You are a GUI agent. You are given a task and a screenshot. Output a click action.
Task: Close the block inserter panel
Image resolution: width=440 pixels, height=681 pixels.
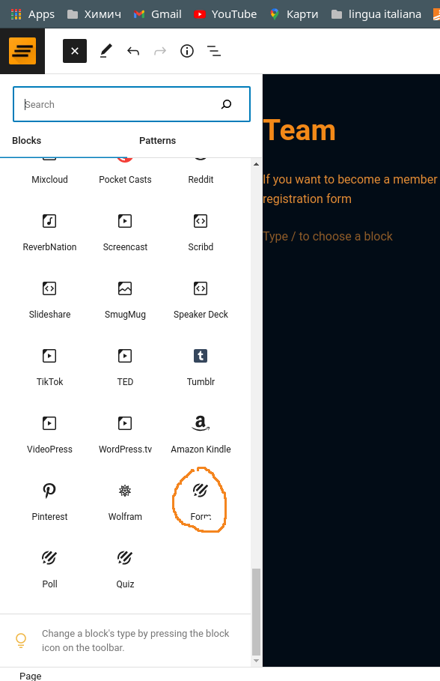(x=75, y=51)
